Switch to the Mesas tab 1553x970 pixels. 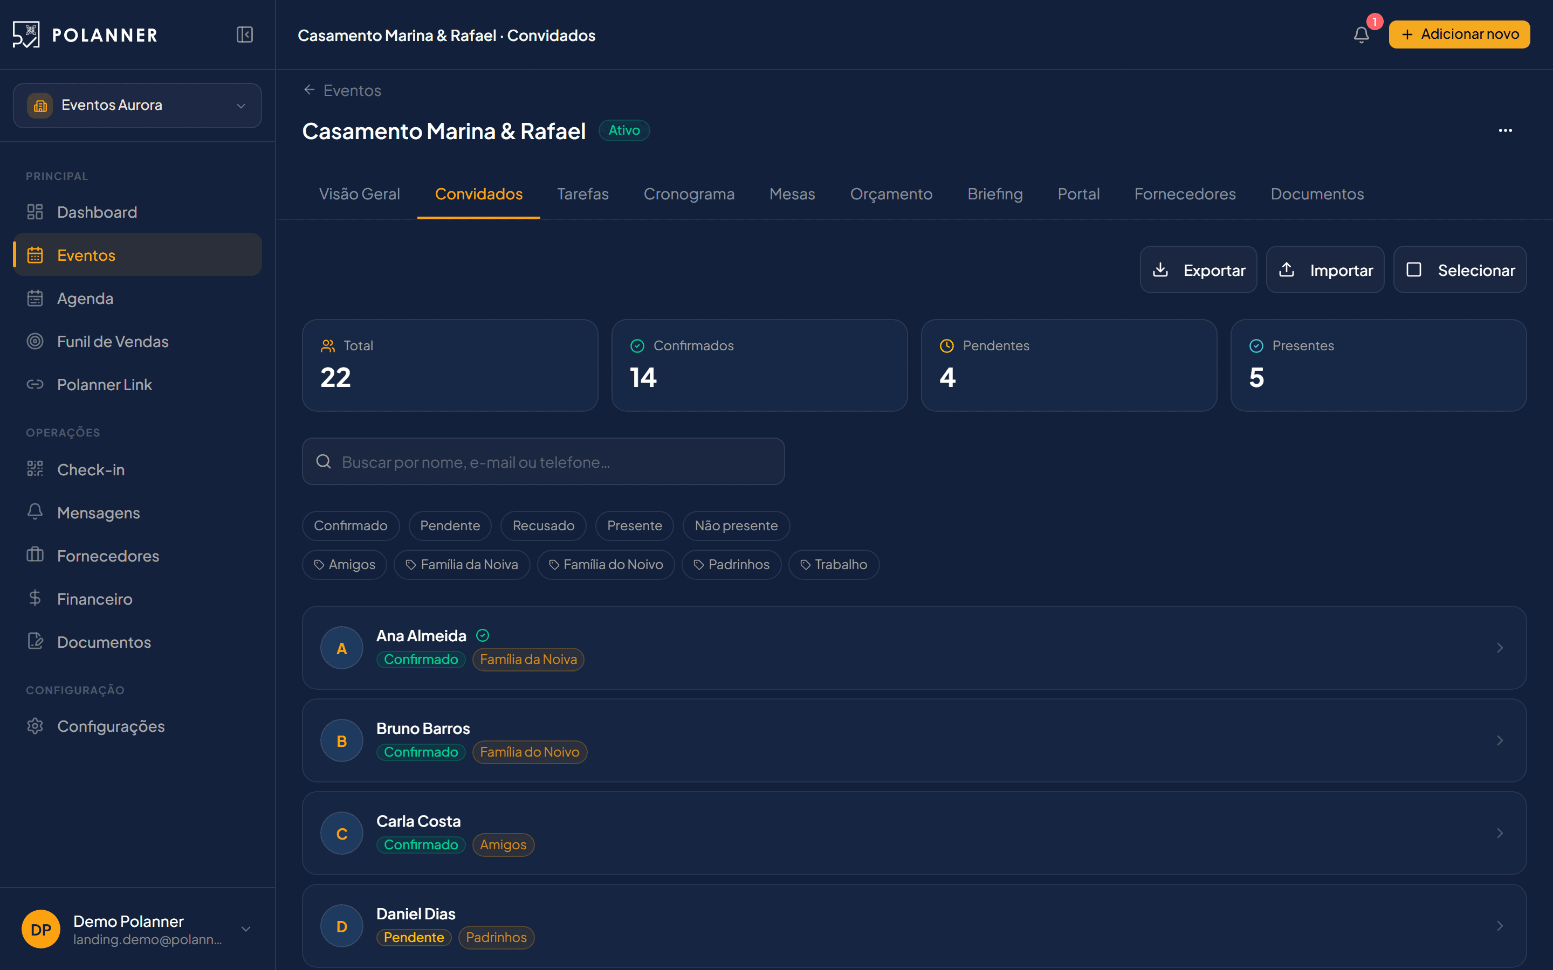click(x=792, y=194)
